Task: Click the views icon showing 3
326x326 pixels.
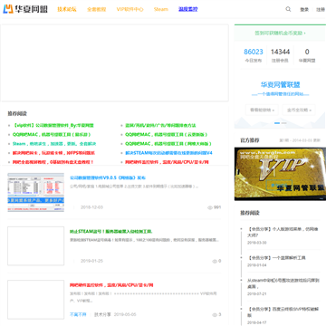Action: (x=215, y=315)
